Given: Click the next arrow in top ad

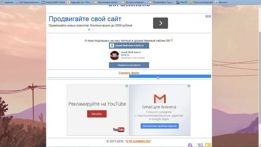Looking at the screenshot, I should click(160, 23).
